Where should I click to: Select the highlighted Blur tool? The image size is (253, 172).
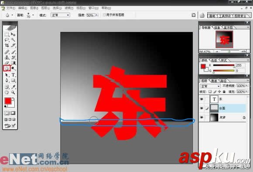(7, 68)
